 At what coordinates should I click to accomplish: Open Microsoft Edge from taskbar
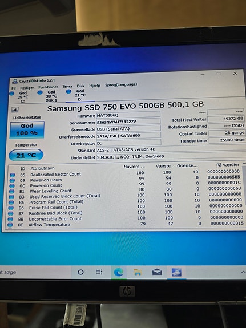point(119,272)
